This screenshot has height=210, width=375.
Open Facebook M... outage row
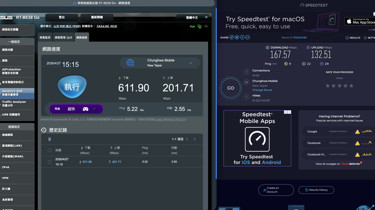(x=338, y=154)
